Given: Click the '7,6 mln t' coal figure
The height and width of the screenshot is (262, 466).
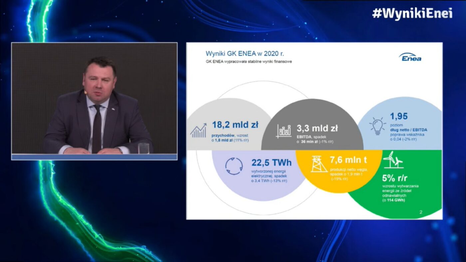Looking at the screenshot, I should [x=349, y=160].
